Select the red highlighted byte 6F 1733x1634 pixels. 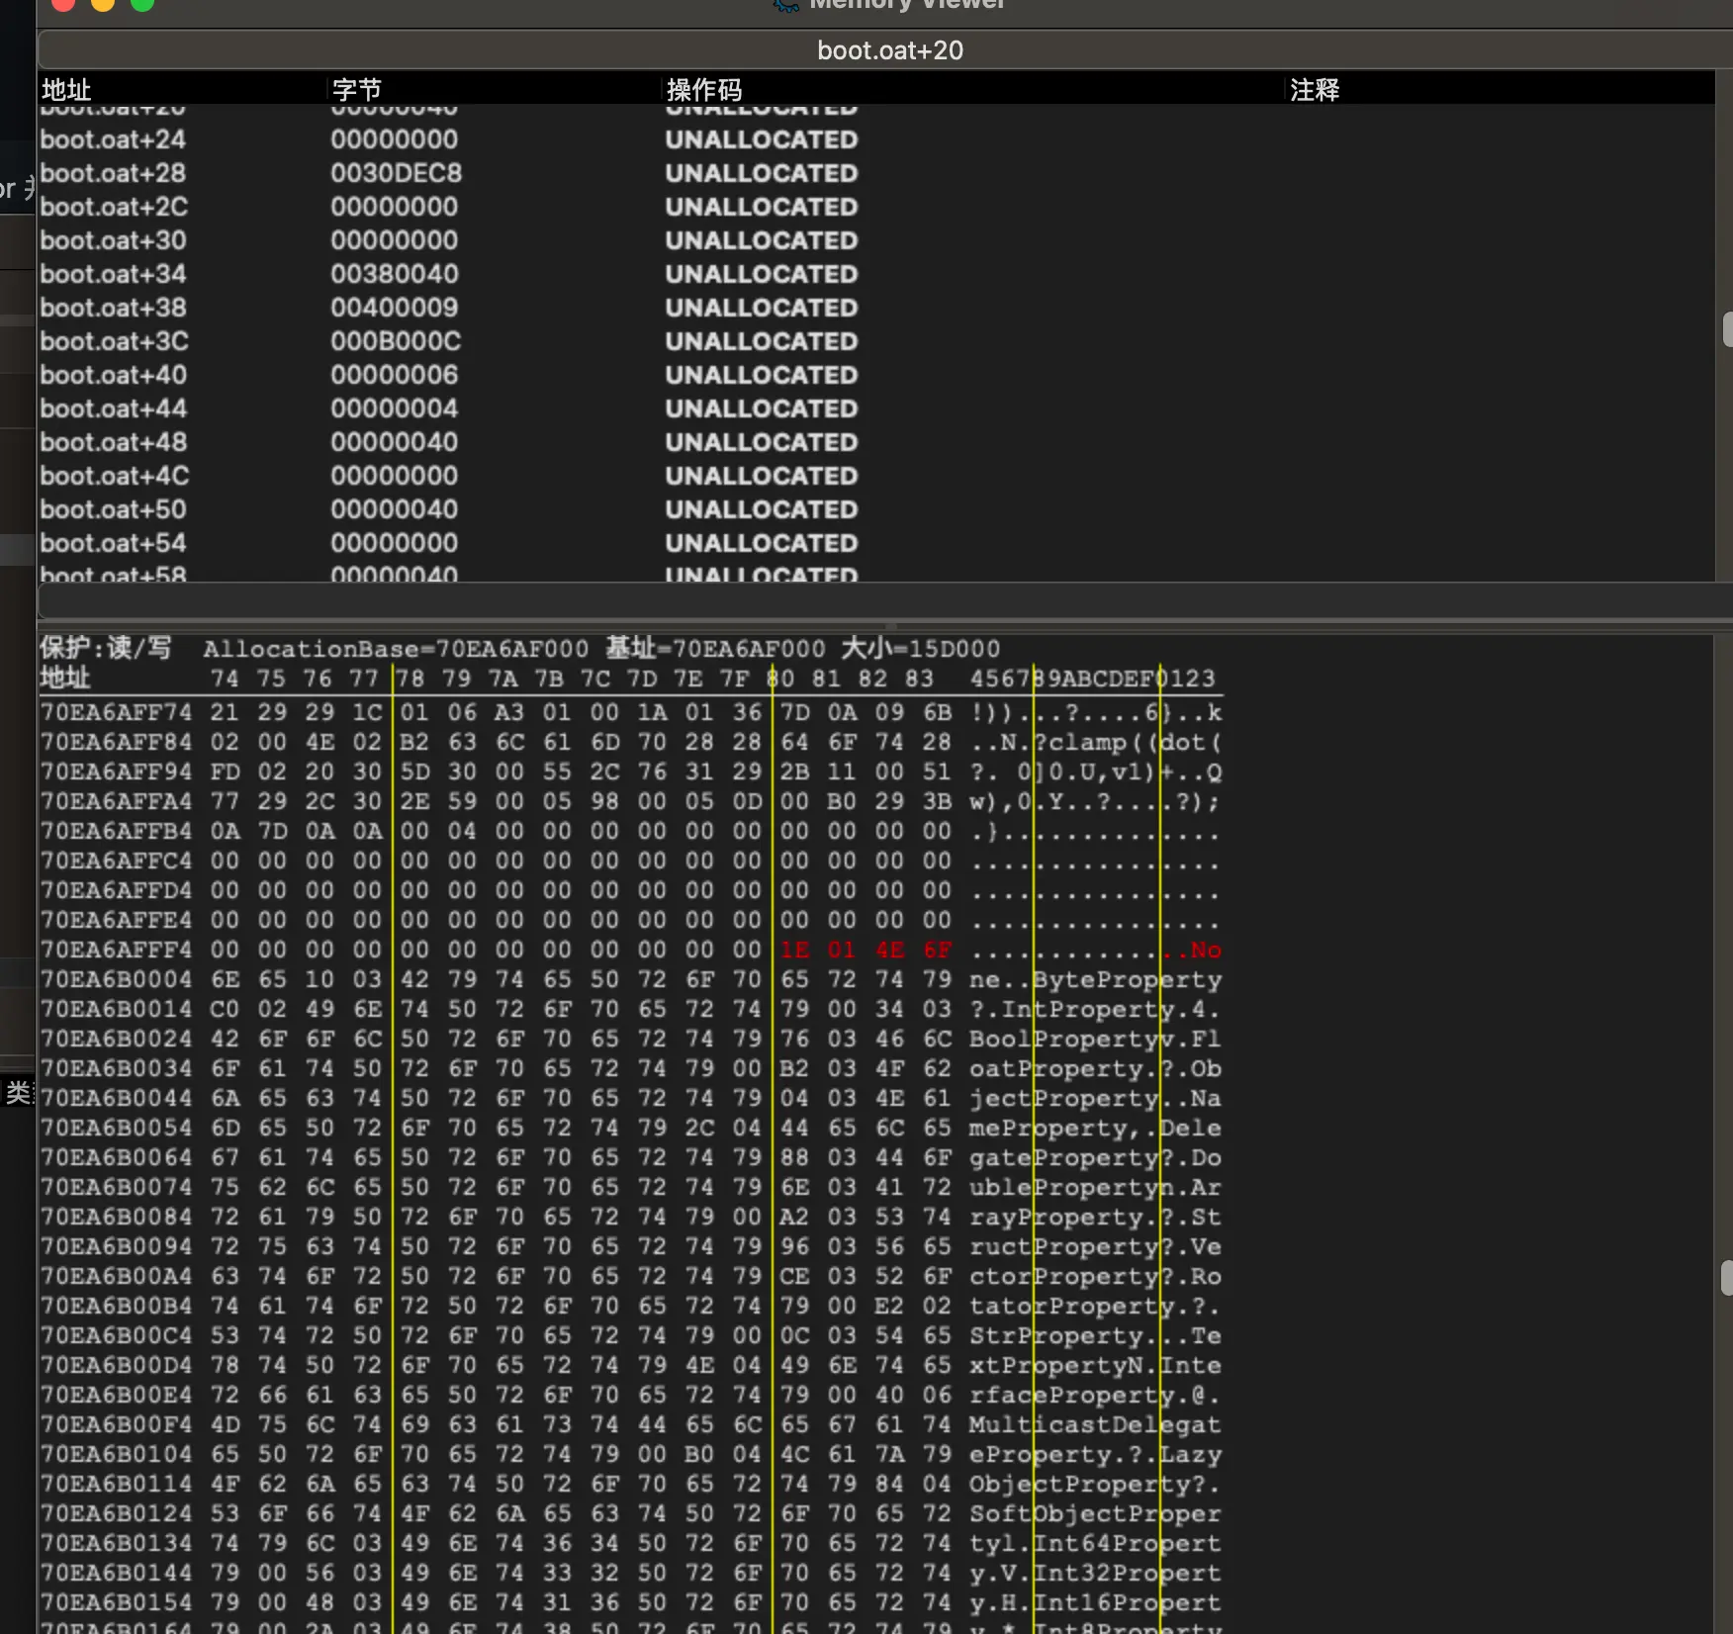click(937, 950)
